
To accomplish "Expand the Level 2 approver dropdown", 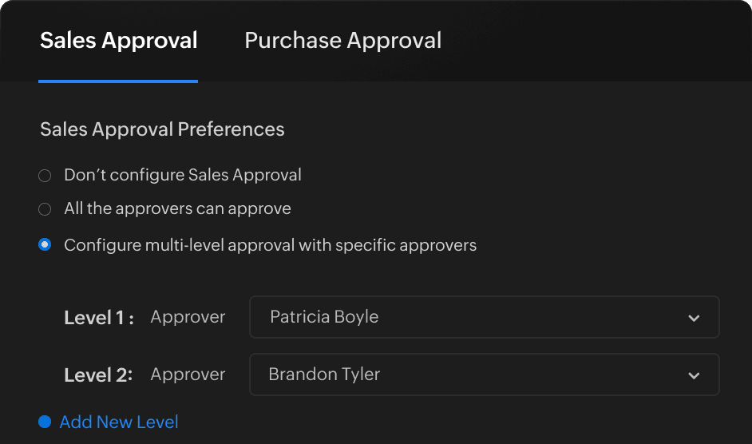I will click(484, 375).
